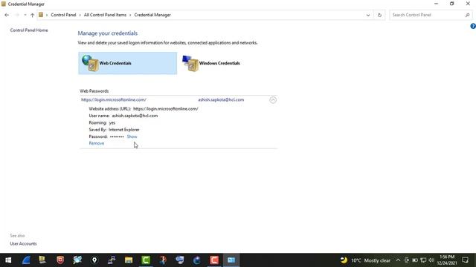Open the red shield taskbar app
This screenshot has height=267, width=476.
click(x=60, y=260)
